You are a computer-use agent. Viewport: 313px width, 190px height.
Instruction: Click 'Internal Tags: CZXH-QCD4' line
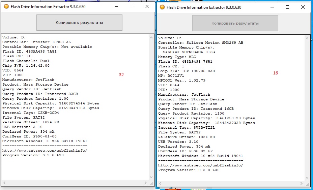click(31, 113)
